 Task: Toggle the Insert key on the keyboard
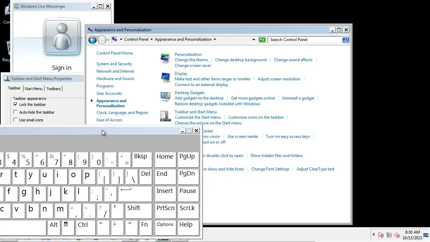tap(165, 194)
